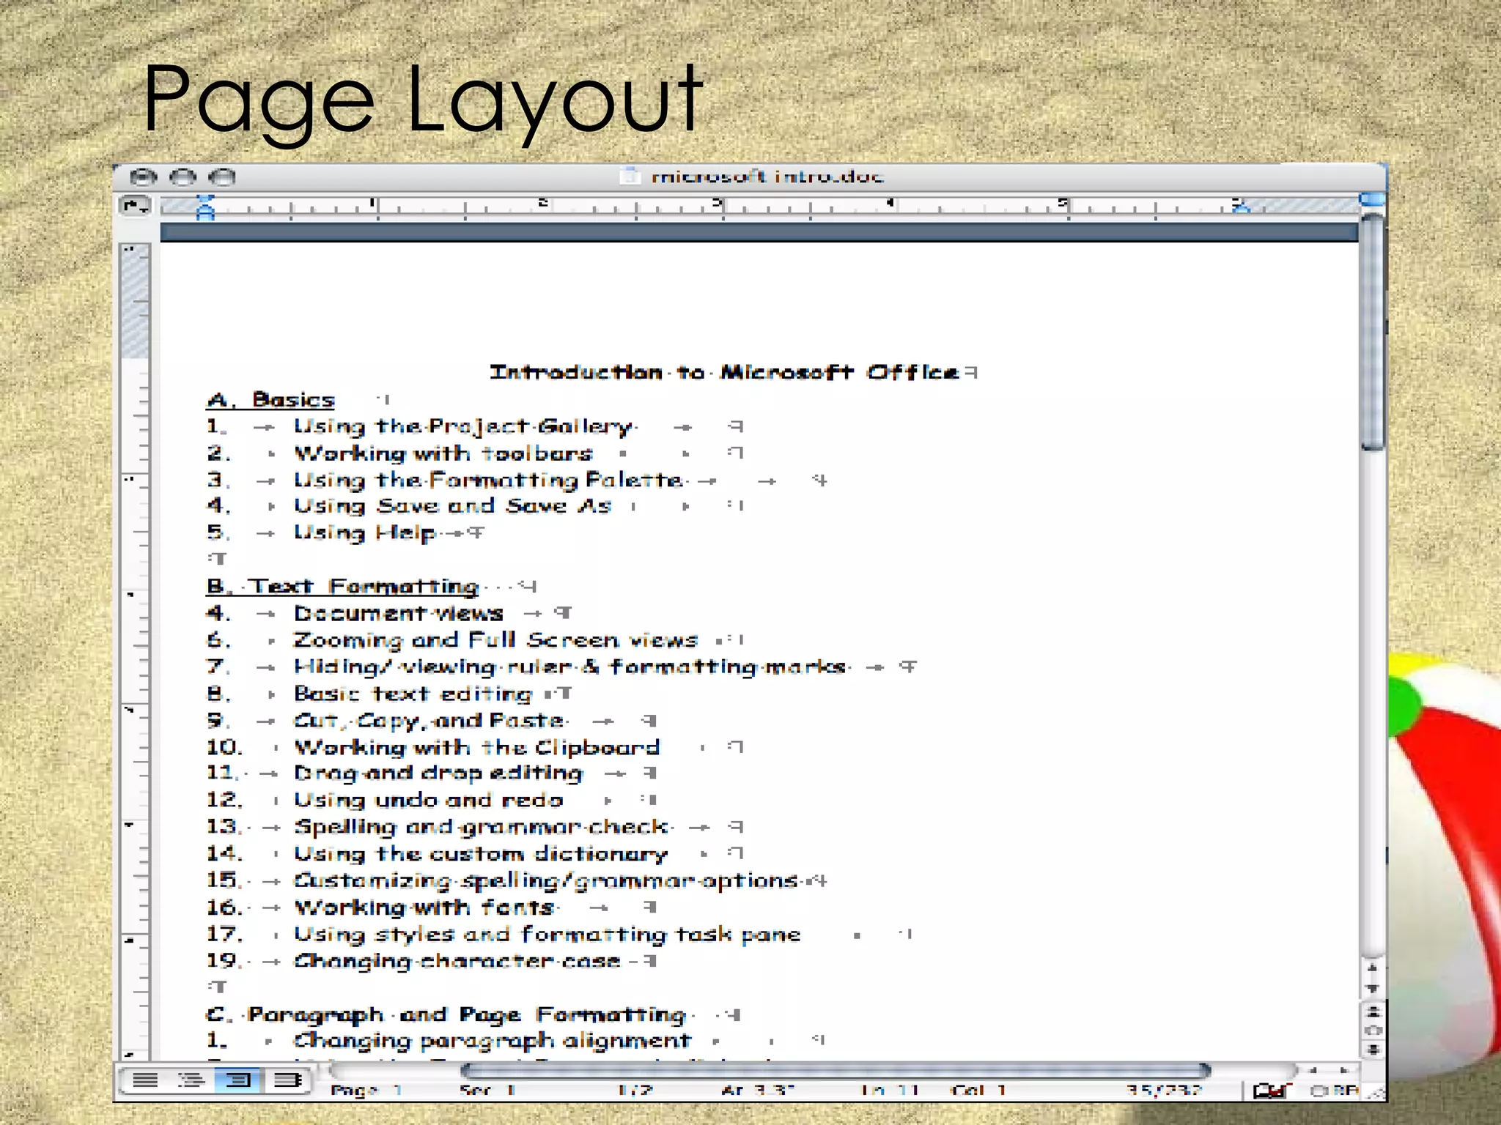1501x1125 pixels.
Task: Click the document proxy icon in the title bar
Action: pyautogui.click(x=629, y=176)
